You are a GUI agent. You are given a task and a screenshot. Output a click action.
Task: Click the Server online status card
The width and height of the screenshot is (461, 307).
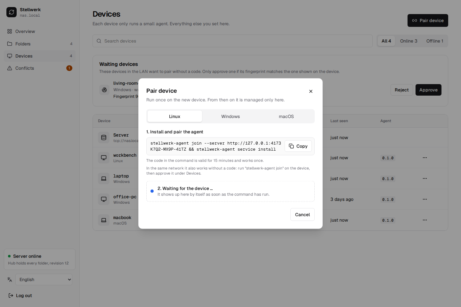40,259
